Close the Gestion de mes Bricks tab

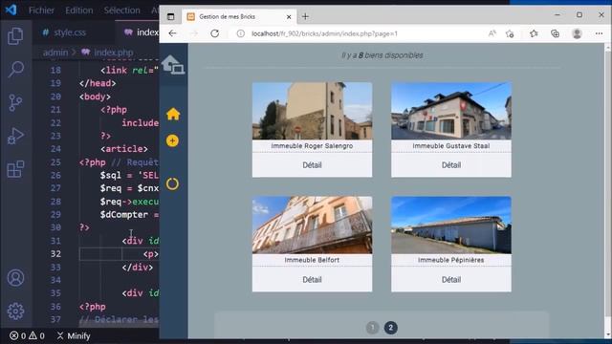point(289,17)
